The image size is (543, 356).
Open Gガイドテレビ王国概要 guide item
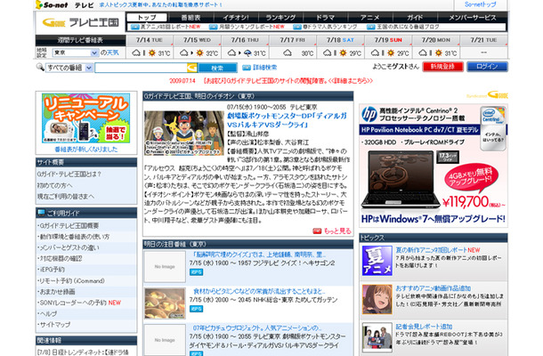pyautogui.click(x=69, y=226)
